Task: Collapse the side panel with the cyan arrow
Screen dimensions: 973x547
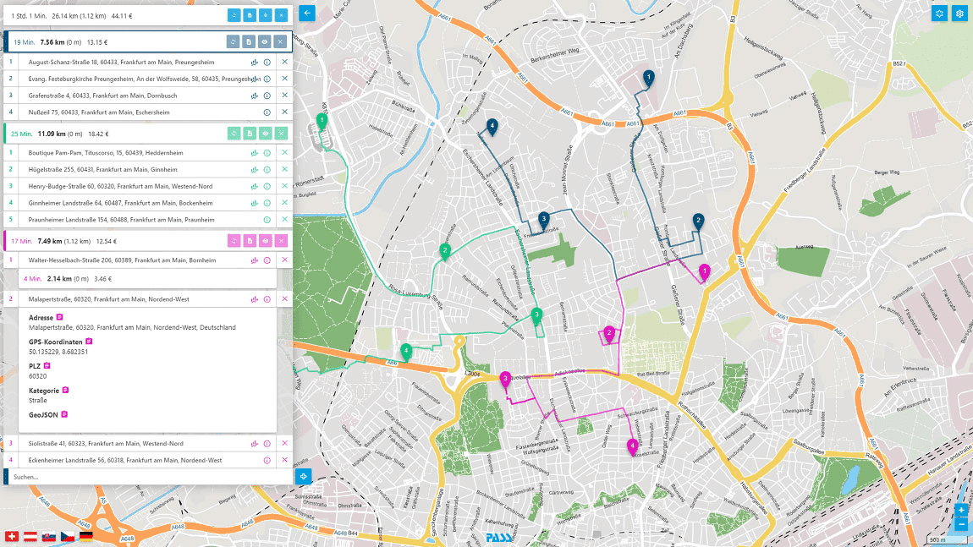Action: click(306, 13)
